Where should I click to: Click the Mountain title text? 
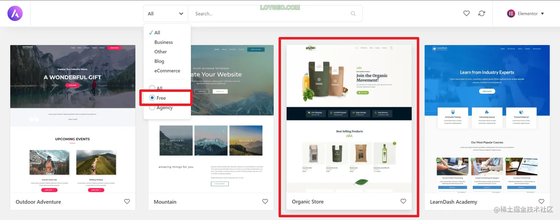click(165, 202)
